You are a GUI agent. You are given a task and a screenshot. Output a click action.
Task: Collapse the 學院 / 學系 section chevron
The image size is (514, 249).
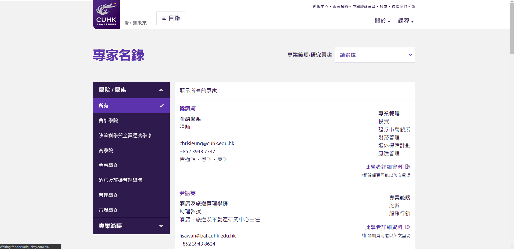(x=161, y=90)
